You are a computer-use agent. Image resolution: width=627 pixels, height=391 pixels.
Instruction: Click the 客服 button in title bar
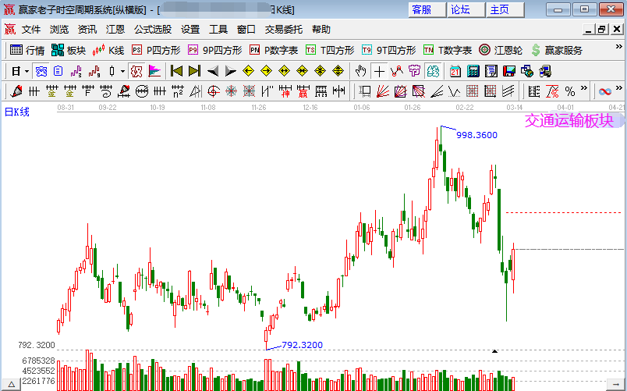tap(427, 9)
